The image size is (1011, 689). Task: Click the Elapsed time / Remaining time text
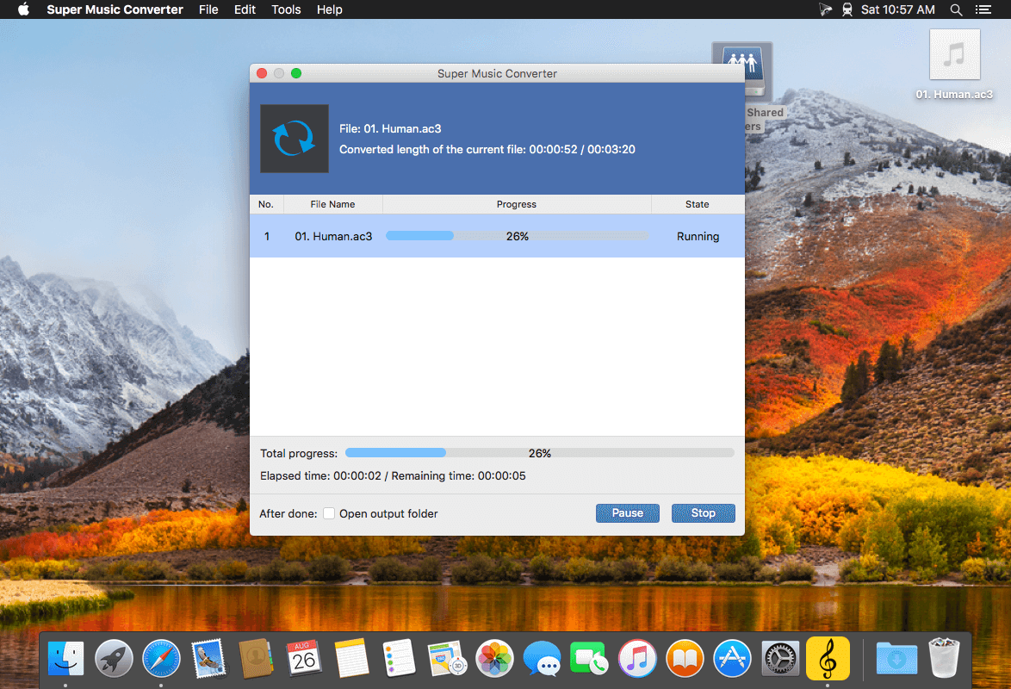pyautogui.click(x=393, y=475)
